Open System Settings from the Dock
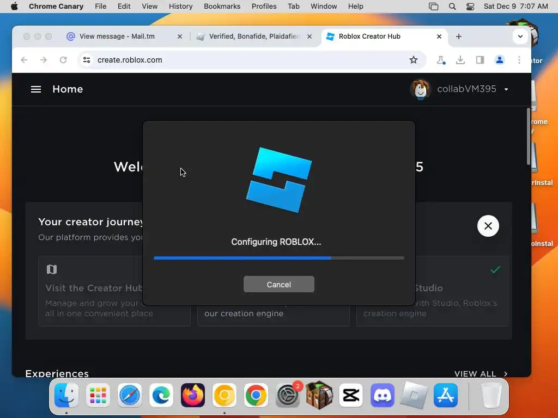The image size is (558, 418). click(288, 395)
